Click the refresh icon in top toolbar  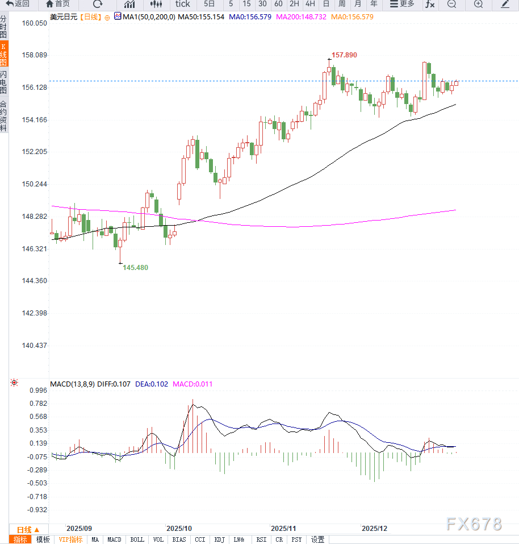98,4
